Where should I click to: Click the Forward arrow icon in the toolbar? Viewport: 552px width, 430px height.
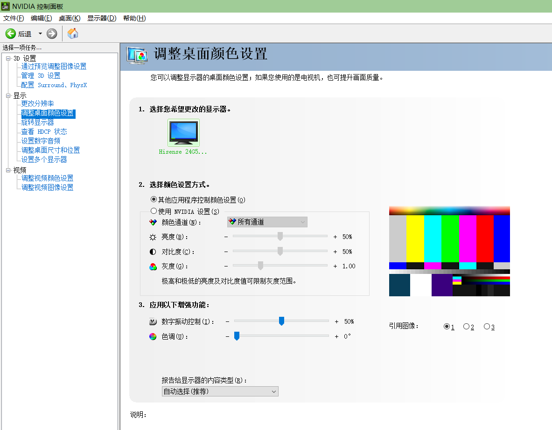pos(52,34)
